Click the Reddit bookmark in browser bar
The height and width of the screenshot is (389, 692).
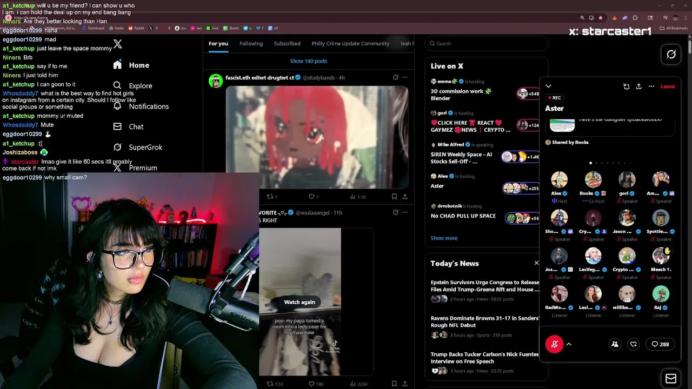click(135, 28)
